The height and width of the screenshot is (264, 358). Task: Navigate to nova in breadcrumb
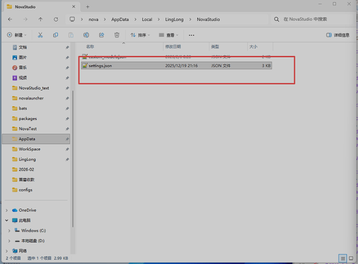coord(93,20)
